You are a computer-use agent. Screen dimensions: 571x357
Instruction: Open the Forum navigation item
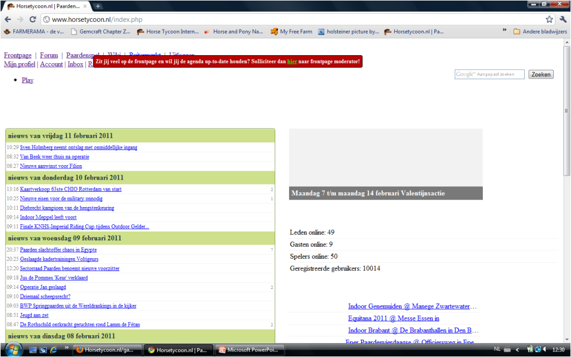point(49,55)
